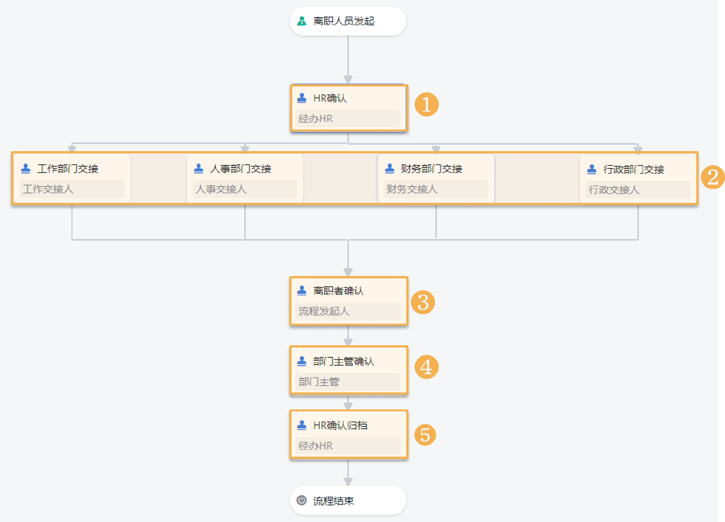Click the 部门主管 assignee field
Screen dimensions: 725x522
[x=348, y=382]
